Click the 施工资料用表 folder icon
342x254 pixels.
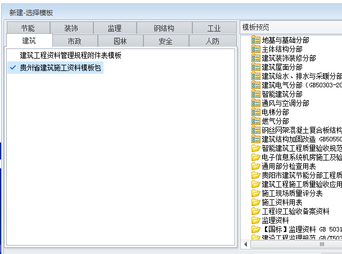256,203
